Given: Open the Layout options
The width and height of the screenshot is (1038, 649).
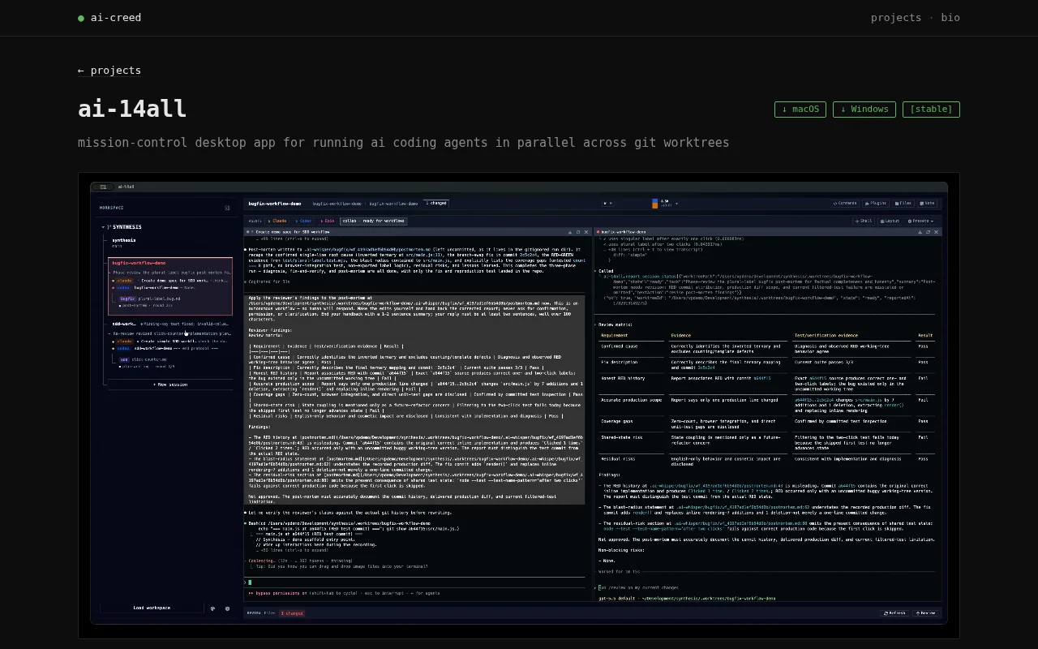Looking at the screenshot, I should pyautogui.click(x=890, y=221).
